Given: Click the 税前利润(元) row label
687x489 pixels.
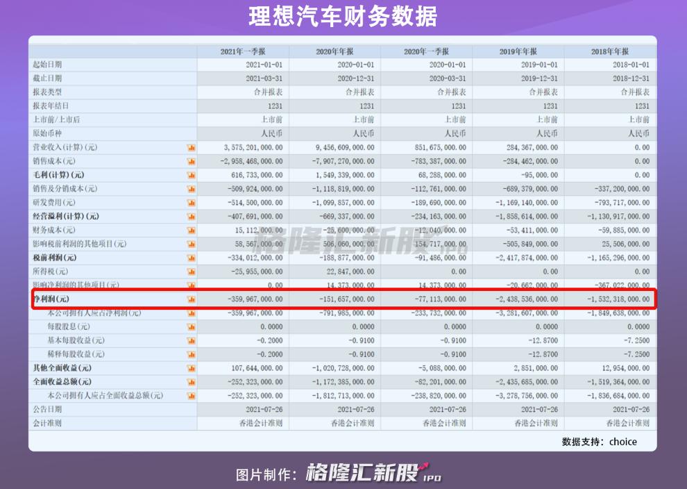Looking at the screenshot, I should pyautogui.click(x=55, y=258).
